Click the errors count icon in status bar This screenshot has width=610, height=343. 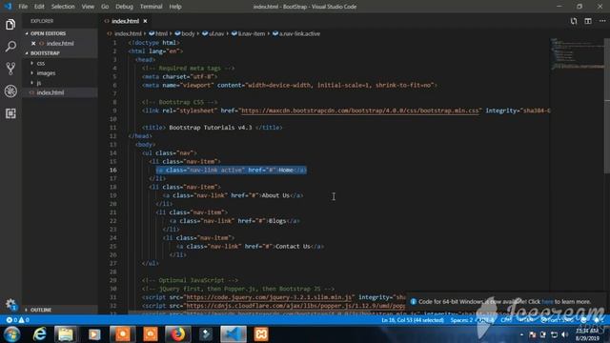click(9, 320)
